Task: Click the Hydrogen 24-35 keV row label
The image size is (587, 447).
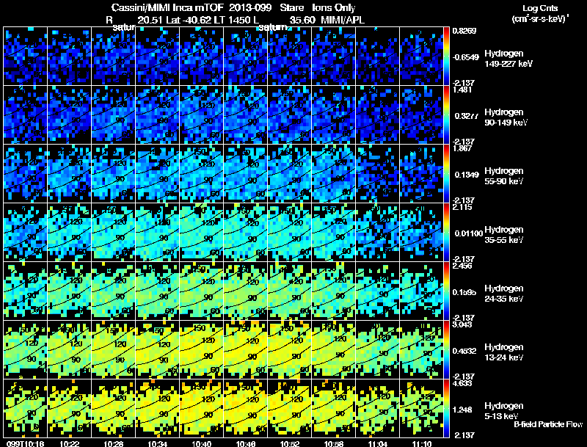Action: [504, 294]
